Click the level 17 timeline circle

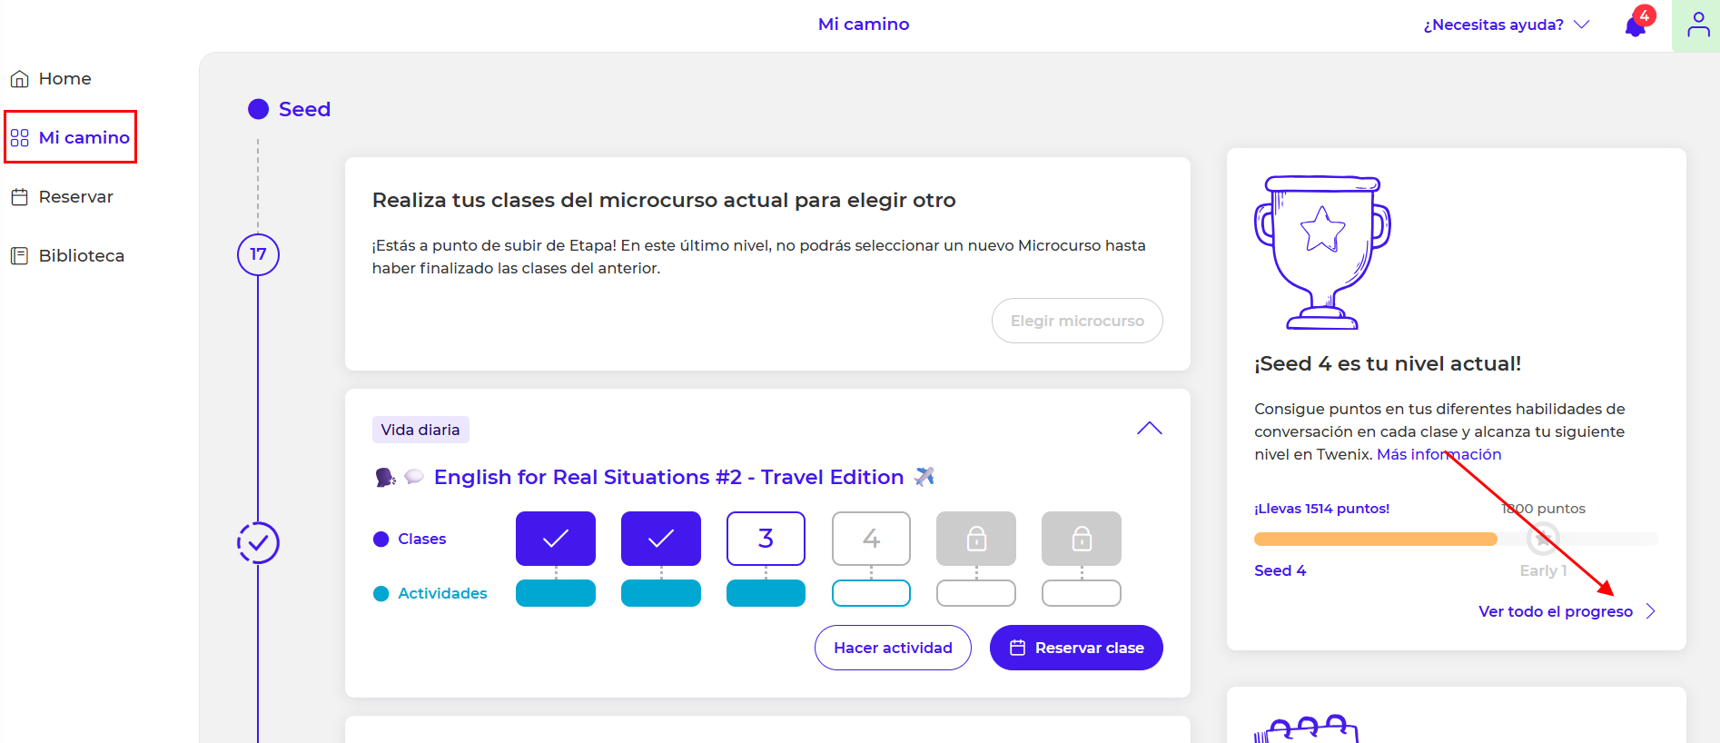(258, 254)
